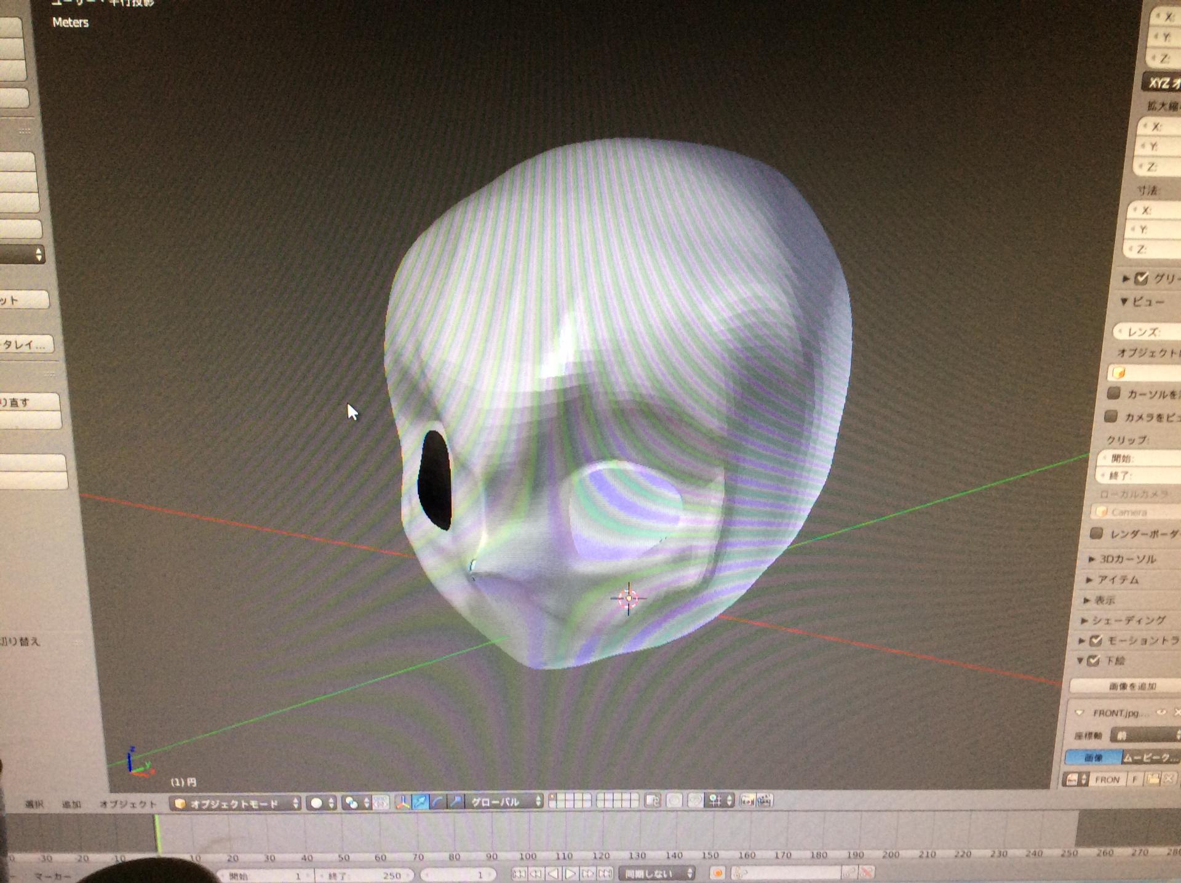Check the カーソルを lock checkbox
1181x883 pixels.
(1113, 393)
